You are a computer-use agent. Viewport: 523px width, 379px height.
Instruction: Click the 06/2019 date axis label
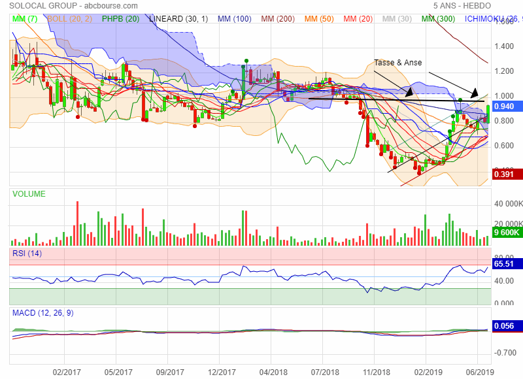click(x=480, y=372)
